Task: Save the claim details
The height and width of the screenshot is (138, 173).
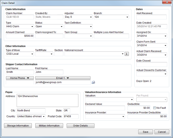Action: (x=145, y=132)
